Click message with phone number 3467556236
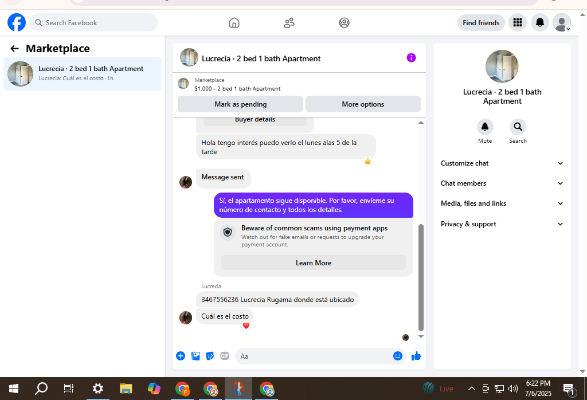Screen dimensions: 587x400 point(277,300)
